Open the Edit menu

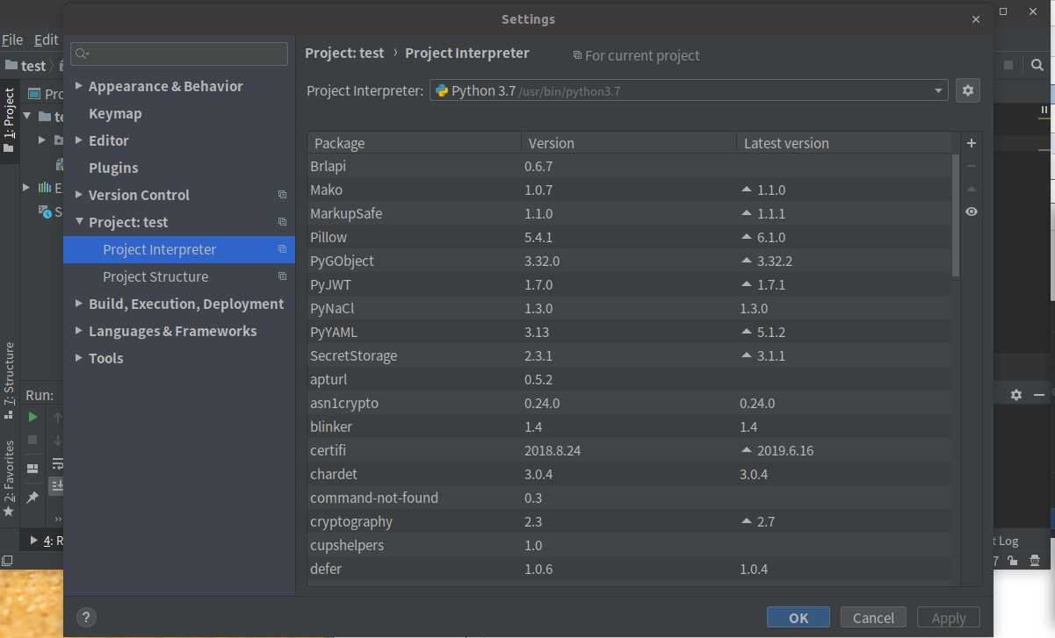47,39
